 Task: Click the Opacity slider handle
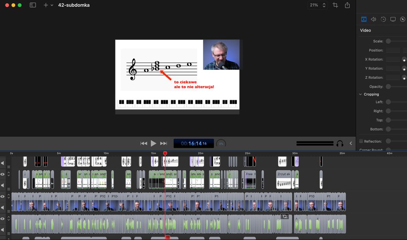point(388,87)
